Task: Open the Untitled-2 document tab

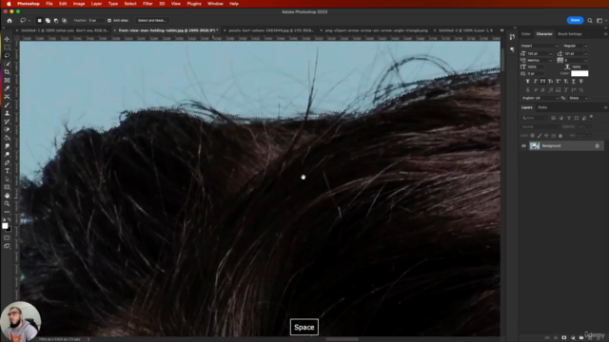Action: [465, 30]
